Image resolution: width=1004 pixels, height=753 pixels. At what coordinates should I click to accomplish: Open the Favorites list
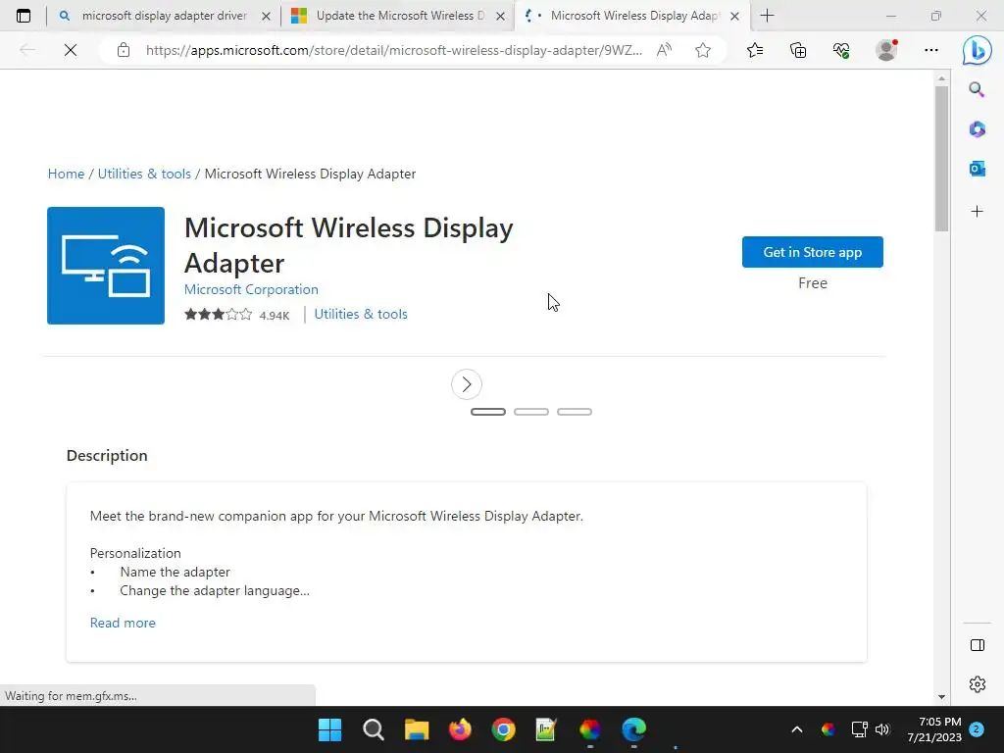pyautogui.click(x=755, y=50)
